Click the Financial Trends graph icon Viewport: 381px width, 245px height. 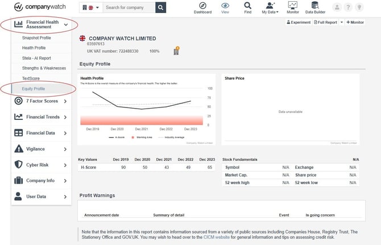18,117
